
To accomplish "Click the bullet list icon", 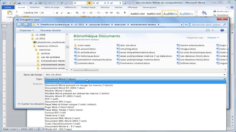I will [84, 13].
